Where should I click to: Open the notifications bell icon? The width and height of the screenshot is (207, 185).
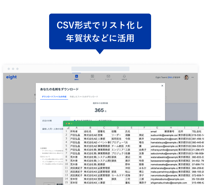124,77
